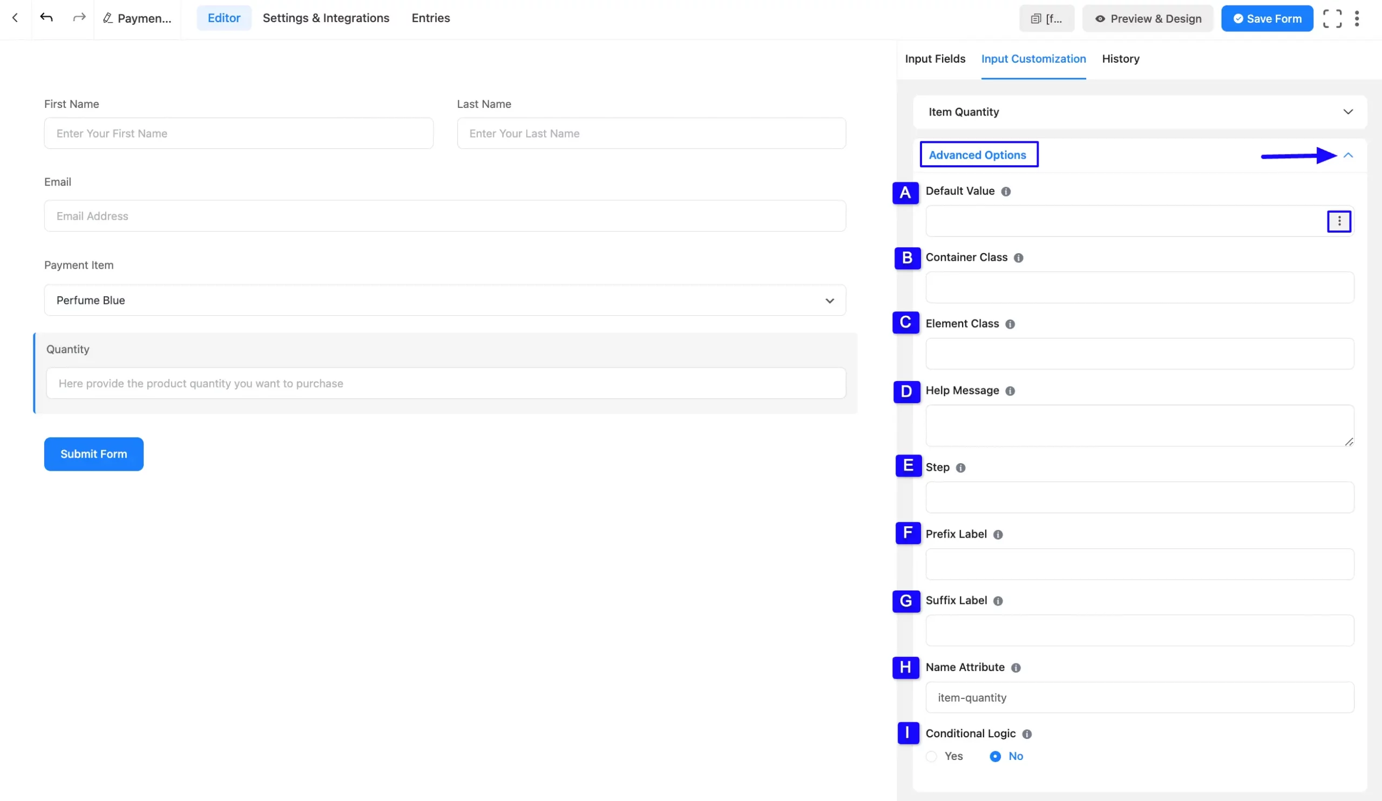The image size is (1382, 801).
Task: Select No for Conditional Logic
Action: 995,757
